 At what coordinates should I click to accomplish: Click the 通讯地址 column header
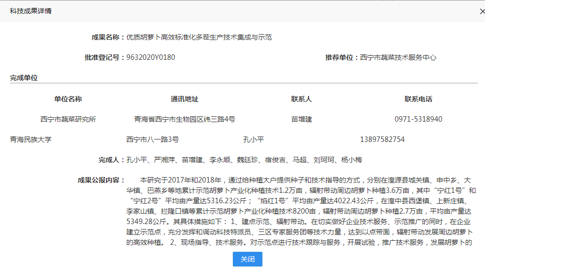(x=185, y=99)
